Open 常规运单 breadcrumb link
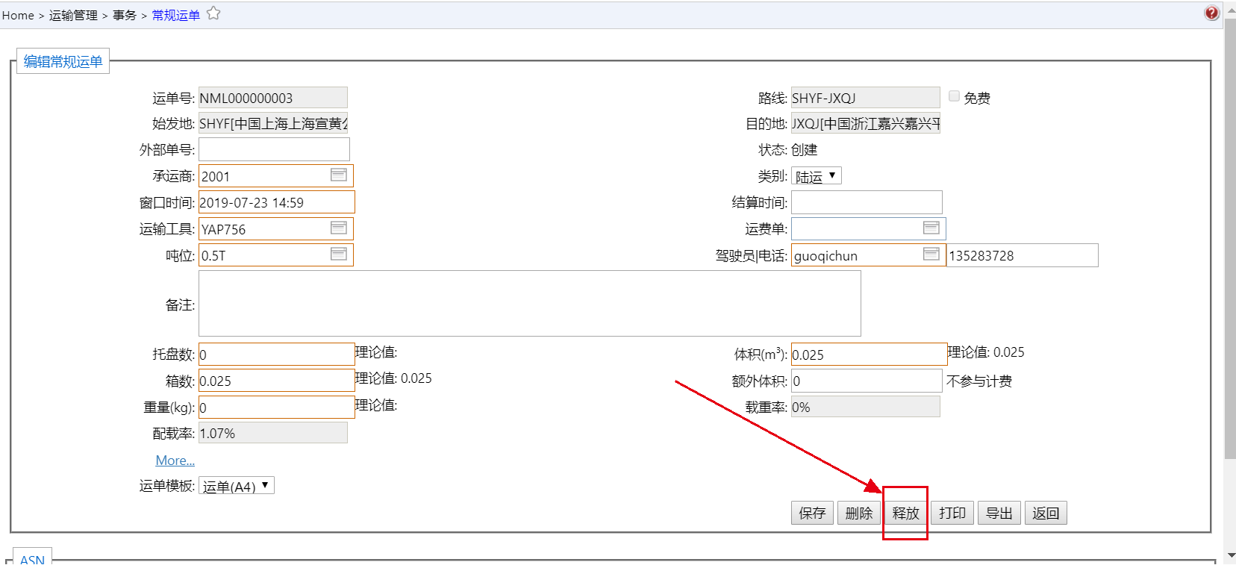The height and width of the screenshot is (565, 1236). pos(176,15)
